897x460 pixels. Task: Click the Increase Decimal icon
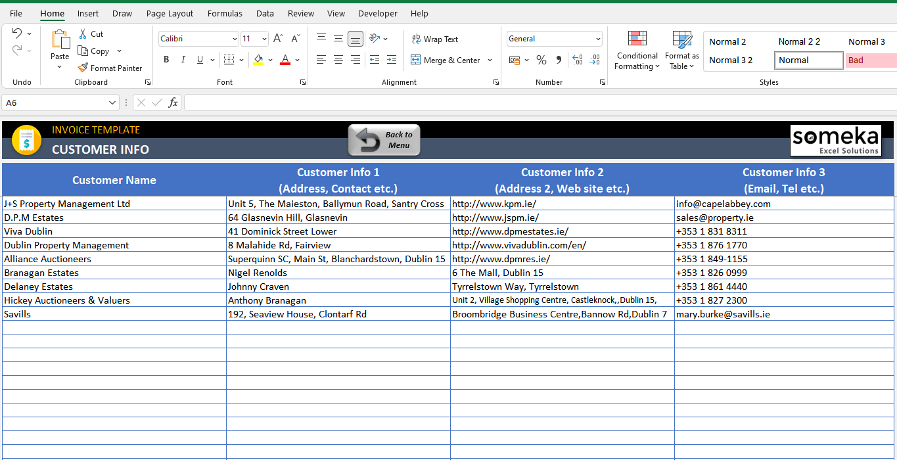(578, 60)
